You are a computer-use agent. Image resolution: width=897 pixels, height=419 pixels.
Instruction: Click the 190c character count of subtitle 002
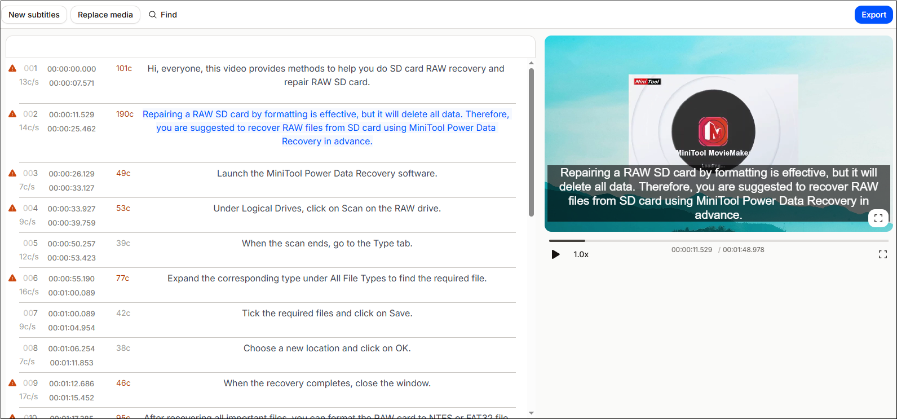point(125,114)
